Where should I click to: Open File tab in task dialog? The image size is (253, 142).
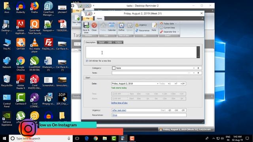point(88,19)
